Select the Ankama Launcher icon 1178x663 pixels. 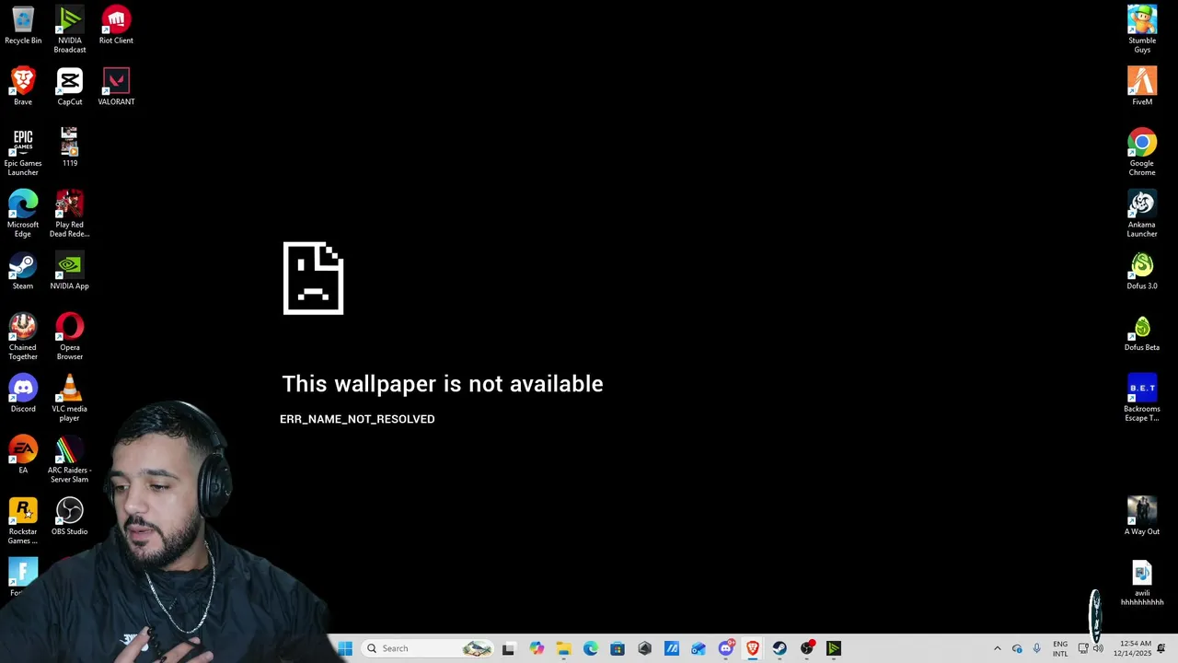[x=1142, y=214]
